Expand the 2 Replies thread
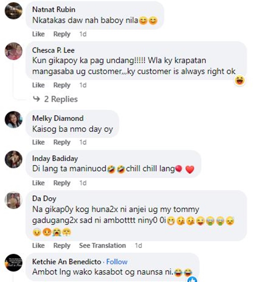Screen dimensions: 263x282 (61, 99)
